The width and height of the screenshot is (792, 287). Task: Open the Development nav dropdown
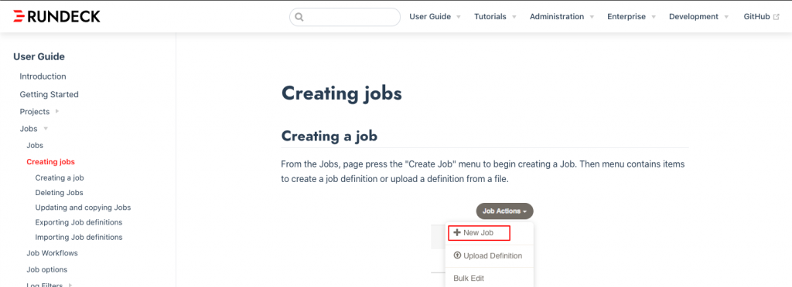pyautogui.click(x=698, y=17)
